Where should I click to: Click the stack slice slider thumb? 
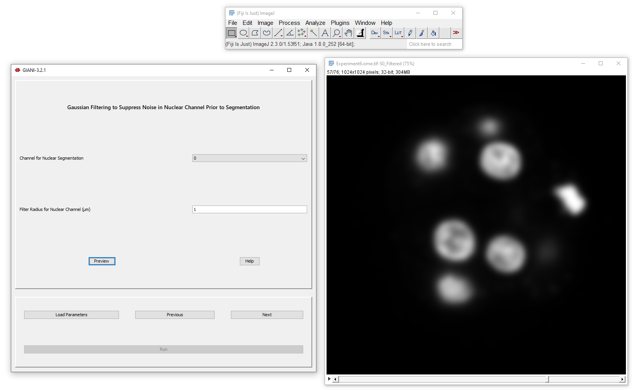point(547,379)
